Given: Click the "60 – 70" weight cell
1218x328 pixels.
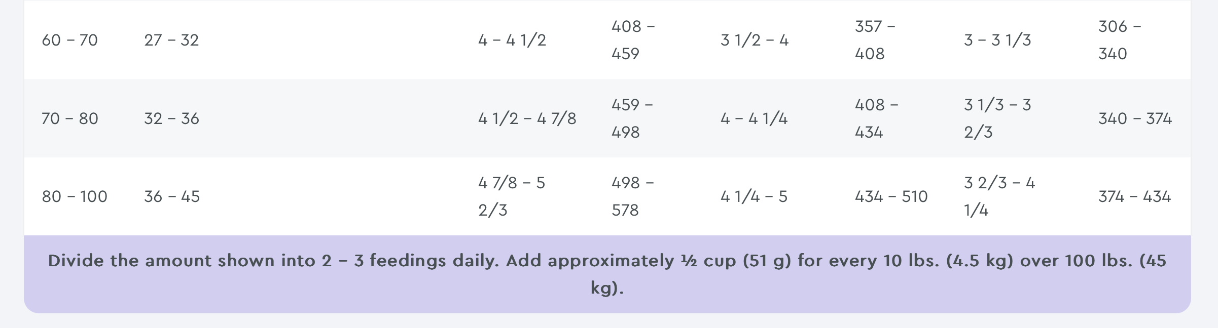Looking at the screenshot, I should (x=69, y=40).
